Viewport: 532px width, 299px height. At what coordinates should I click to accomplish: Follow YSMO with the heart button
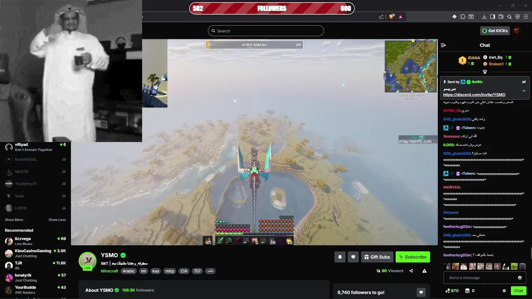point(353,257)
